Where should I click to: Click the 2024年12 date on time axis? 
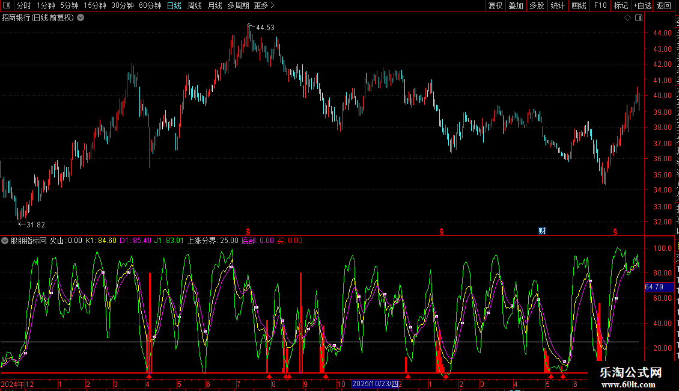pyautogui.click(x=17, y=384)
